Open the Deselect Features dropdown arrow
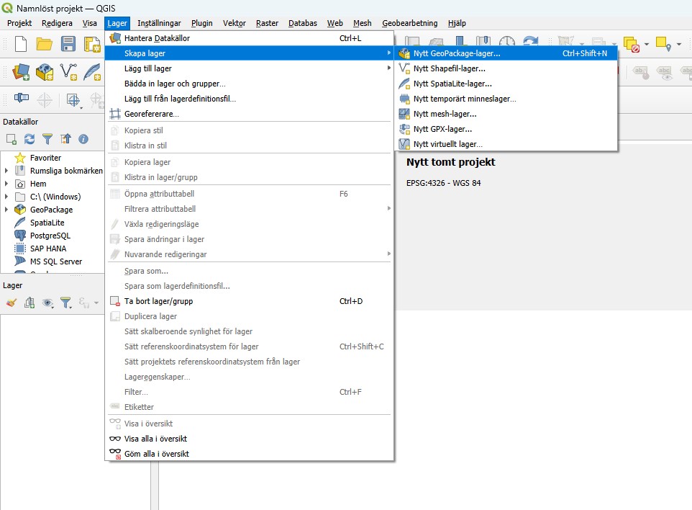This screenshot has width=692, height=510. point(647,44)
